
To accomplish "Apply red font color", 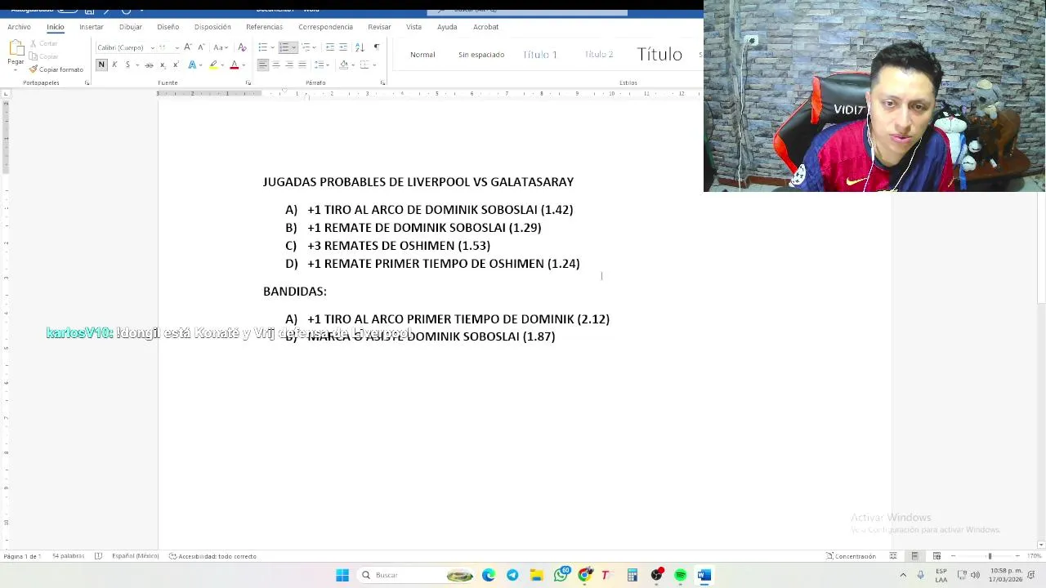I will [x=234, y=65].
